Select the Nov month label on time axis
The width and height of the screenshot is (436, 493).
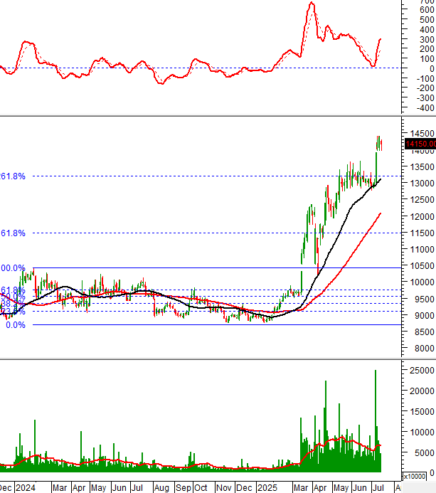coord(224,488)
